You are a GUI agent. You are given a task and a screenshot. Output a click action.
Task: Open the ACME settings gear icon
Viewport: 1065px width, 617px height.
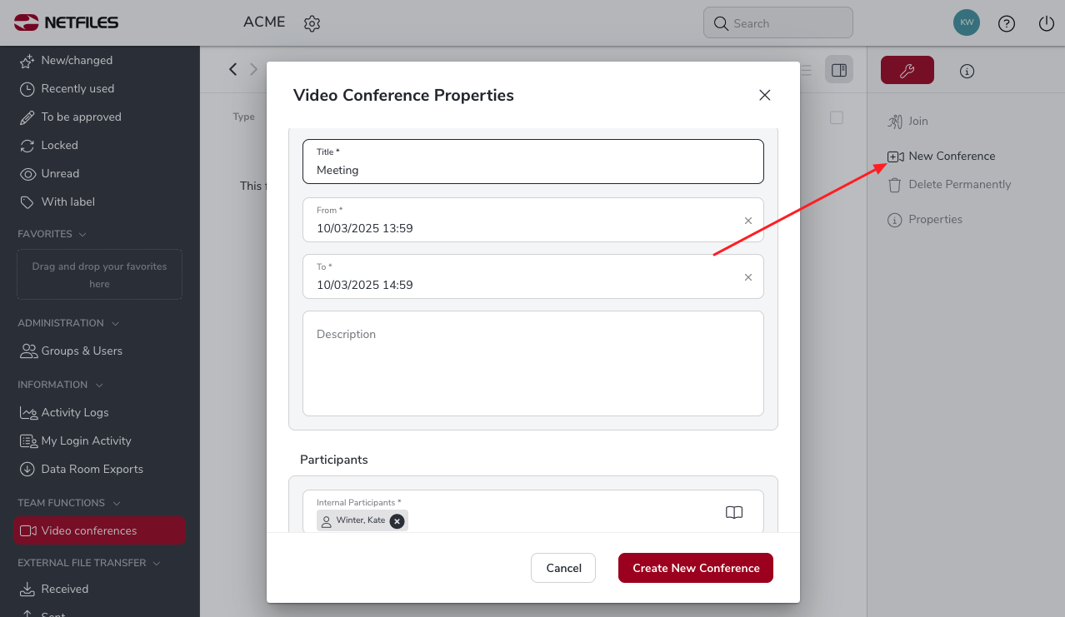(x=312, y=23)
